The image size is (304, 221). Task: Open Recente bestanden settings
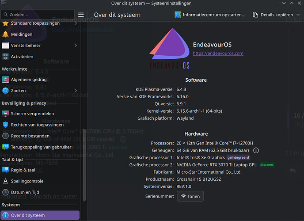coord(40,136)
